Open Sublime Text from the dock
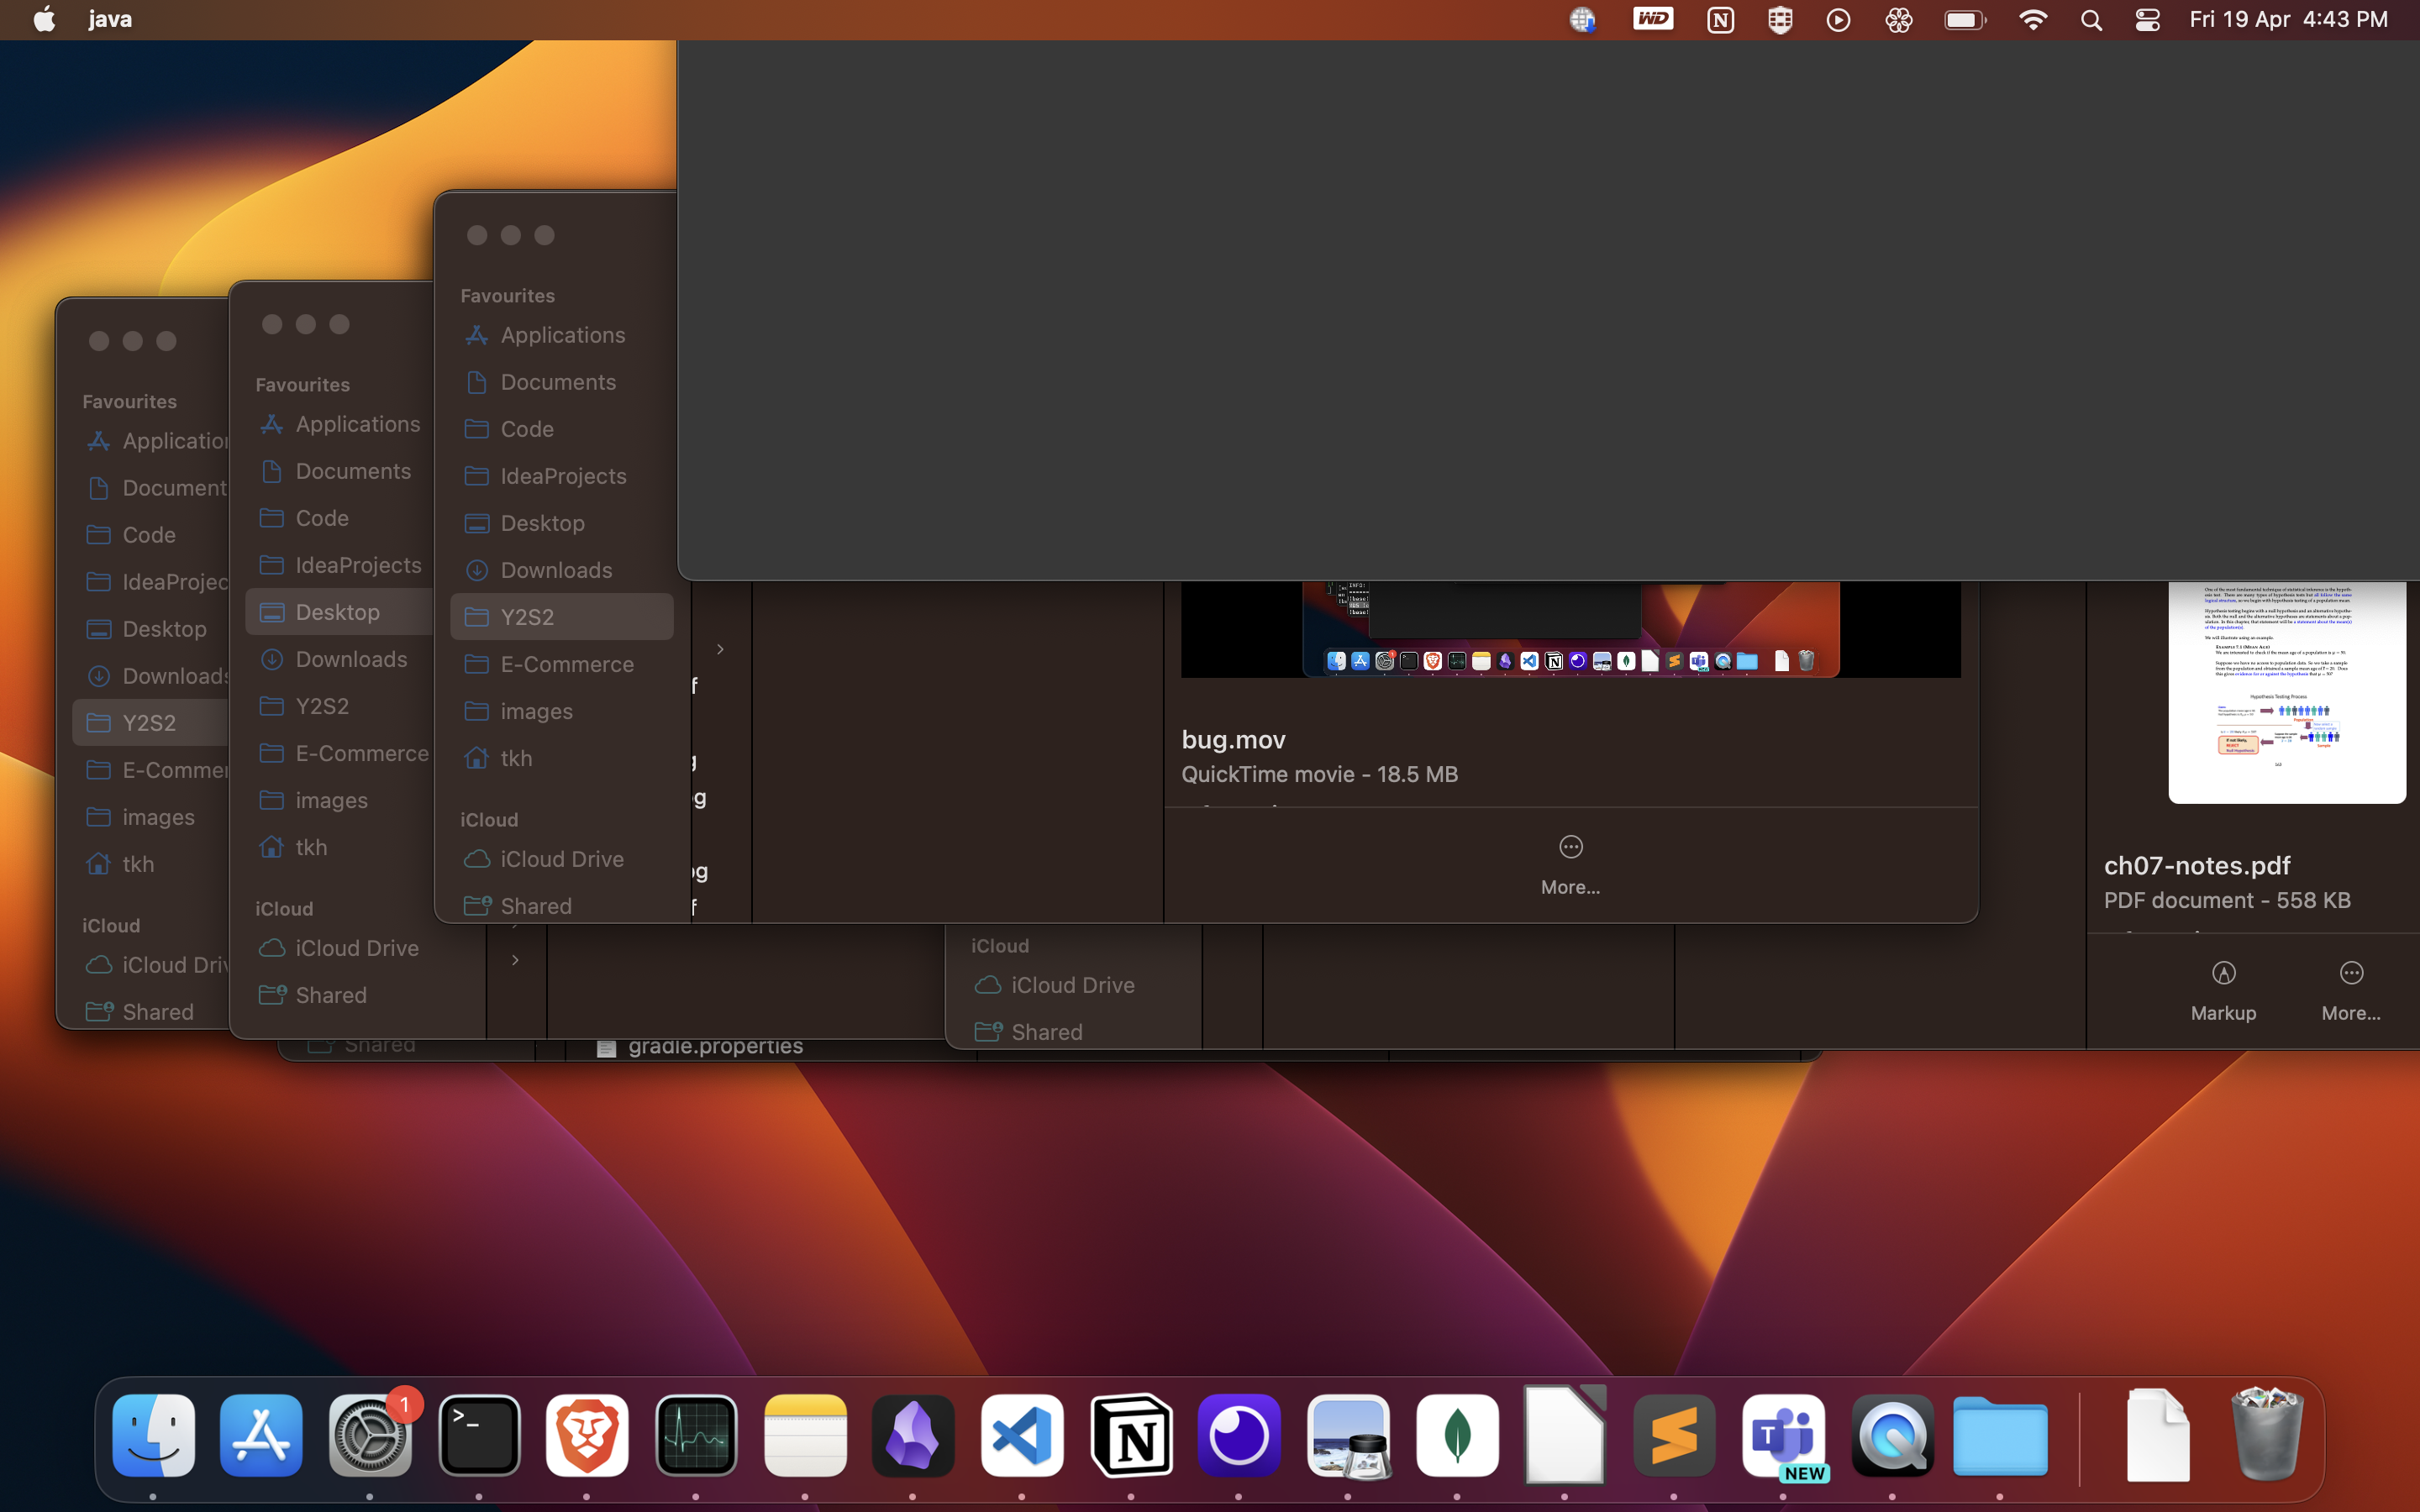This screenshot has width=2420, height=1512. click(1674, 1436)
